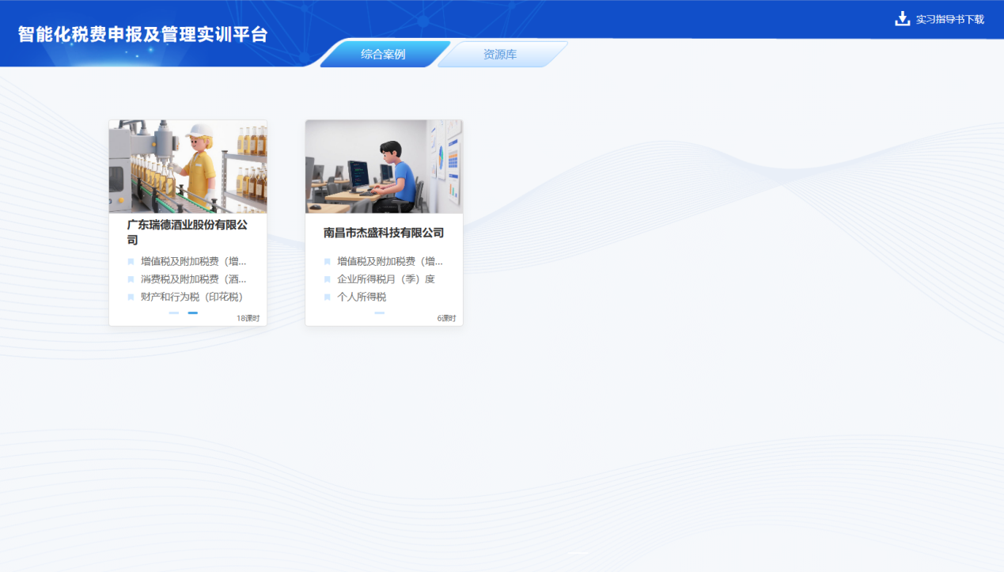Viewport: 1004px width, 572px height.
Task: Open the programmer at desk thumbnail
Action: tap(385, 167)
